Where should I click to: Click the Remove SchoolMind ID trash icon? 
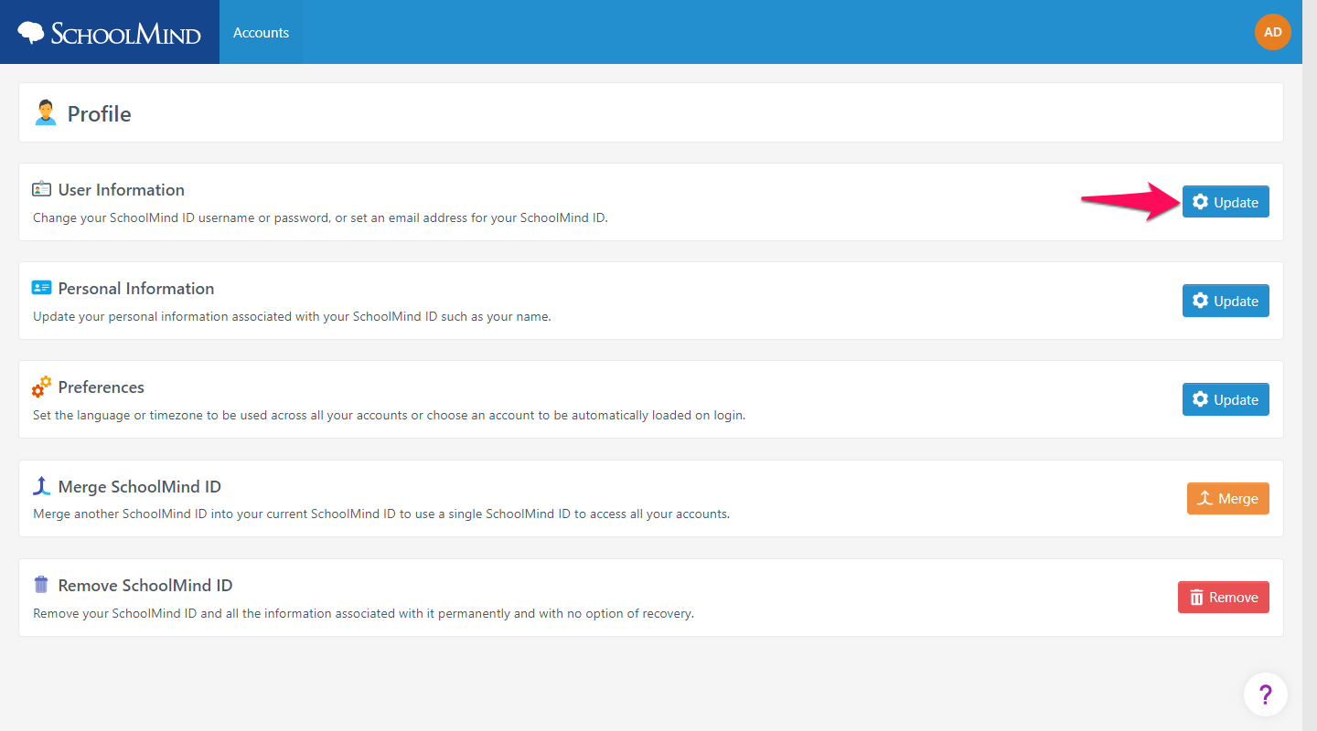pyautogui.click(x=41, y=585)
